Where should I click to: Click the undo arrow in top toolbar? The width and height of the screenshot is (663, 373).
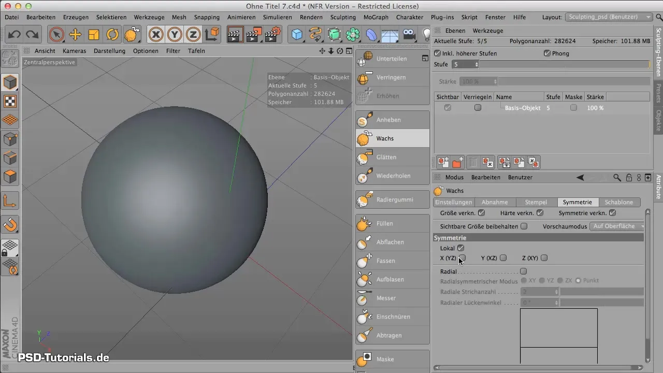(15, 35)
